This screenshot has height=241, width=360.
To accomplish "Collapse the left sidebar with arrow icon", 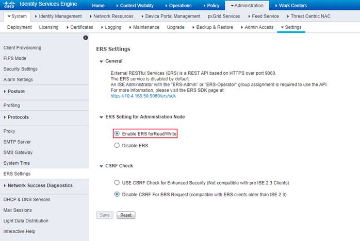I will (86, 38).
